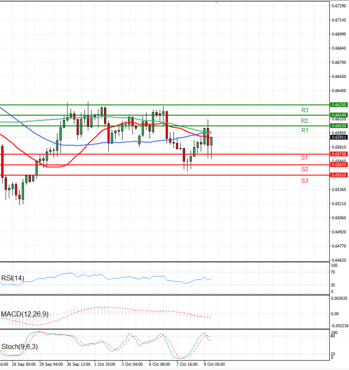Click the current price 0.65911 tag
This screenshot has width=349, height=370.
(x=339, y=137)
